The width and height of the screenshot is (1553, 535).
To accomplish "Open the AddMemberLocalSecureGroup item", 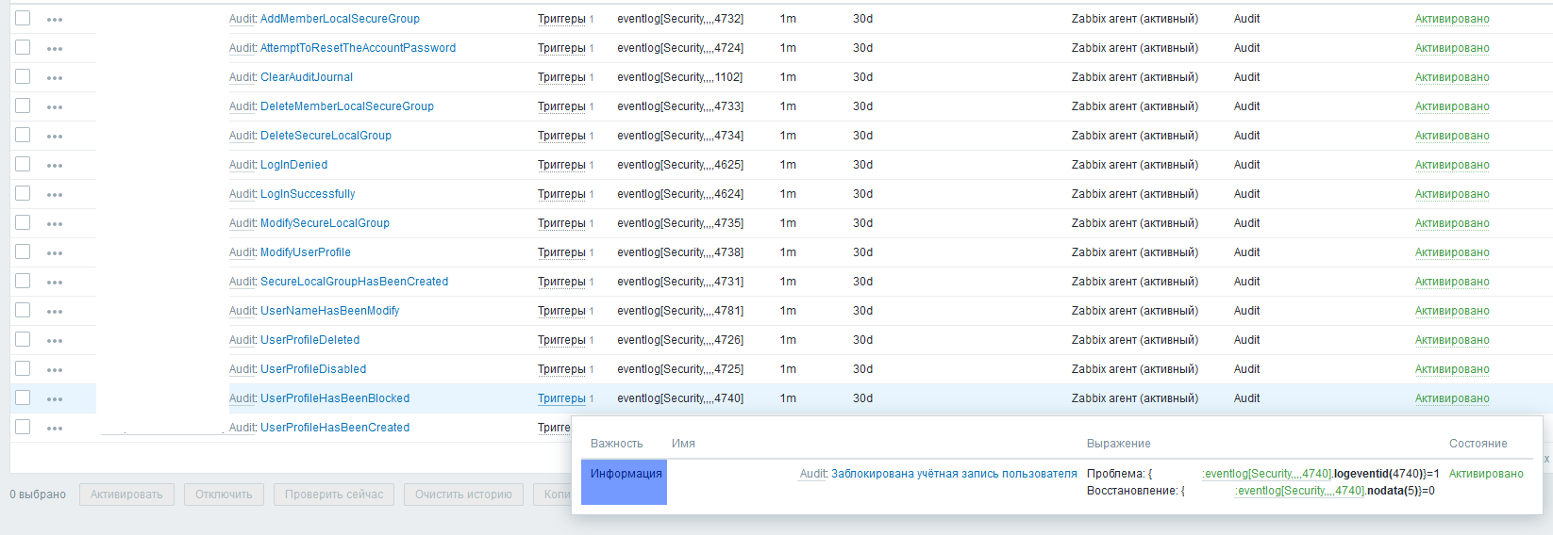I will pos(340,19).
